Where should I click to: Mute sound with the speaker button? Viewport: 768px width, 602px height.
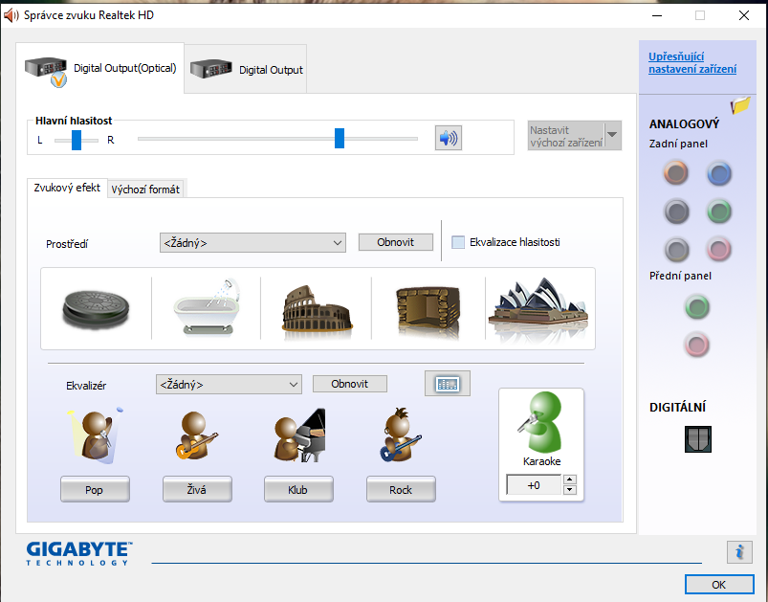tap(449, 138)
